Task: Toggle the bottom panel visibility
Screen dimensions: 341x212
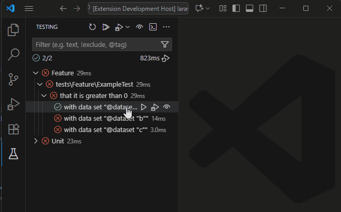Action: click(x=250, y=9)
